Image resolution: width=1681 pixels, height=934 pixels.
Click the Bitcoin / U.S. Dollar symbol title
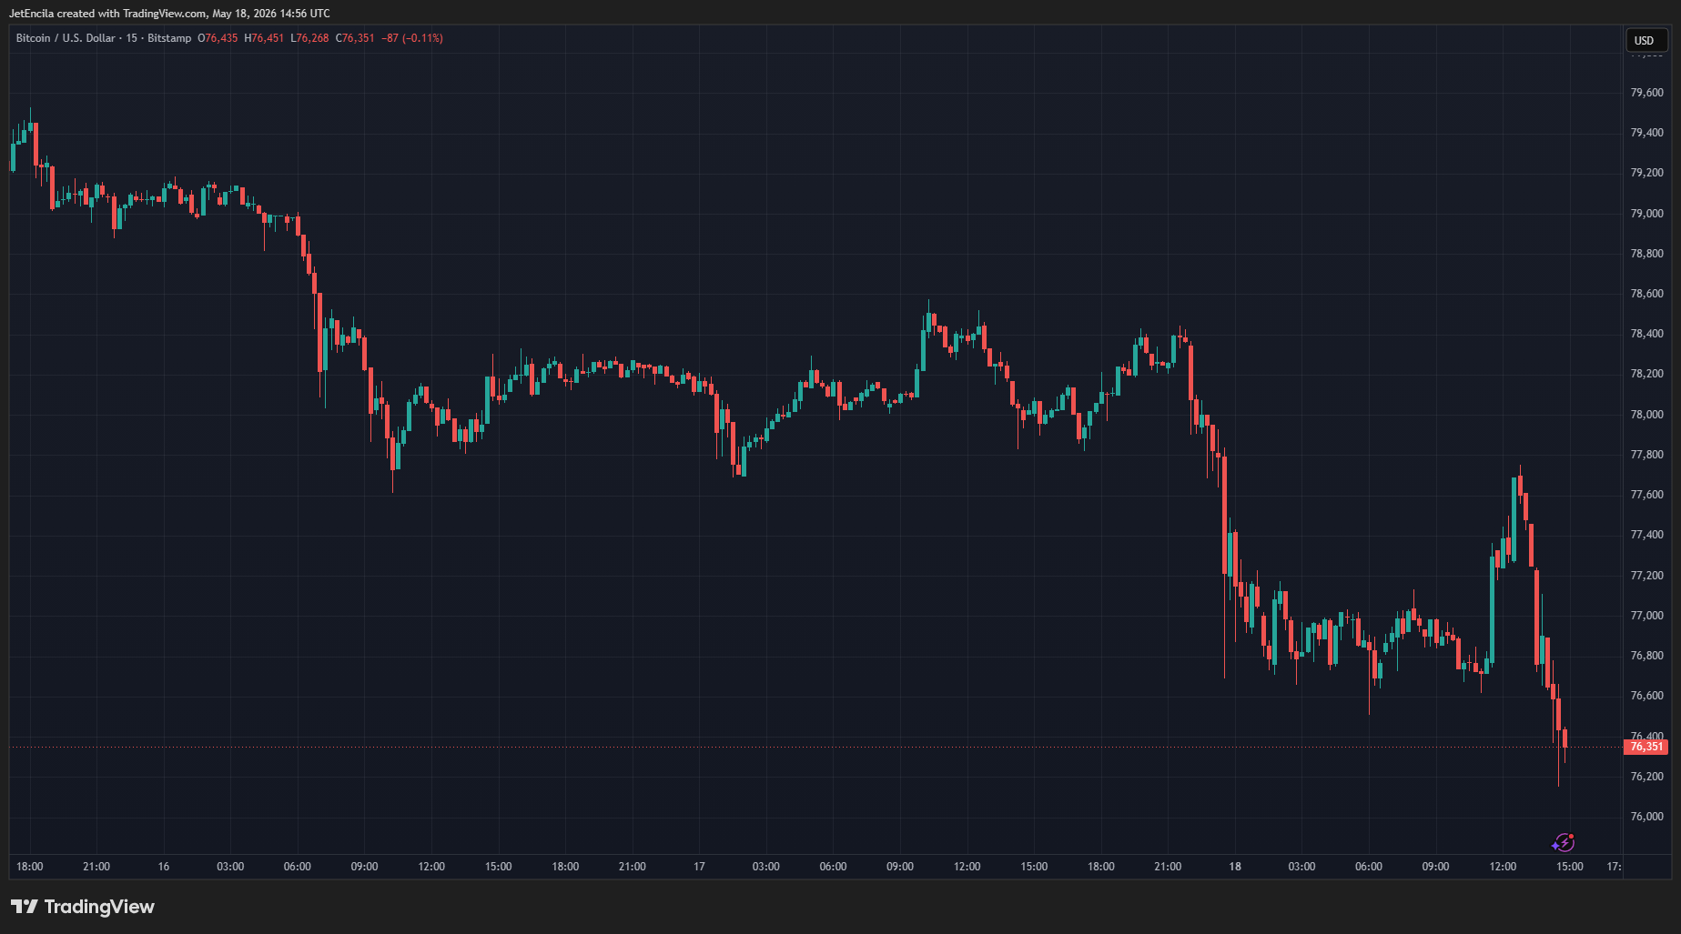tap(66, 38)
